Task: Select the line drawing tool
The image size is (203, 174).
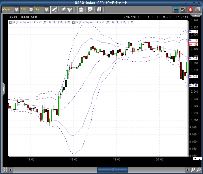Action: pos(55,10)
